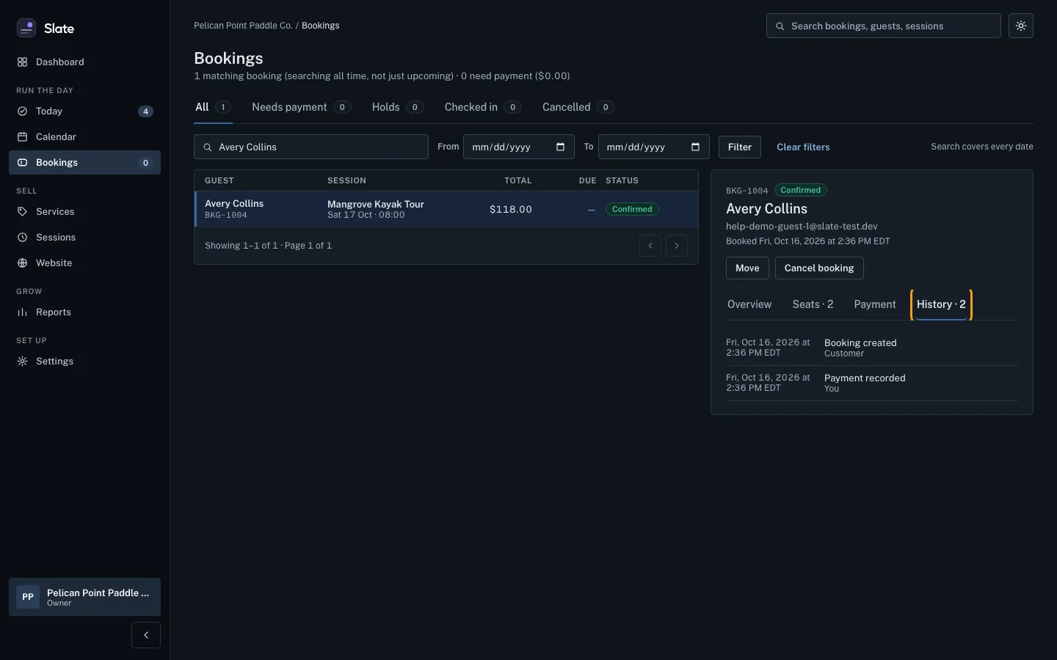Click the Clear filters link

pos(803,147)
